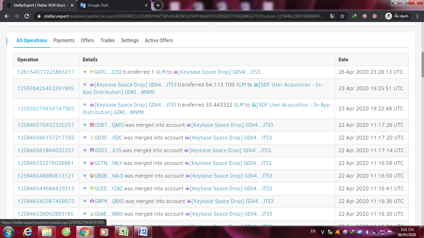Open operation link 126154077225865217
The width and height of the screenshot is (424, 238).
click(x=46, y=72)
